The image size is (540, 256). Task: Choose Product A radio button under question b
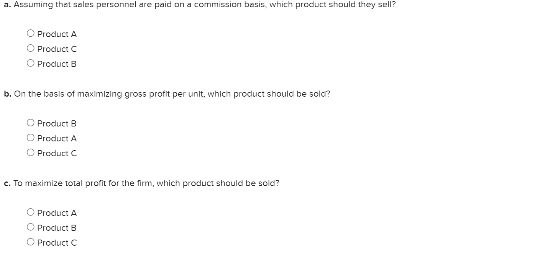[31, 138]
